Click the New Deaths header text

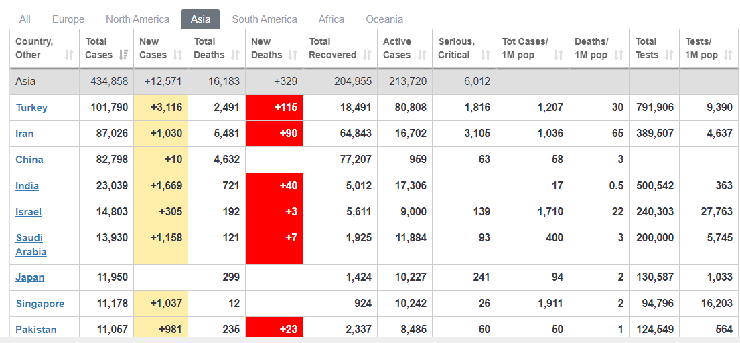point(267,48)
